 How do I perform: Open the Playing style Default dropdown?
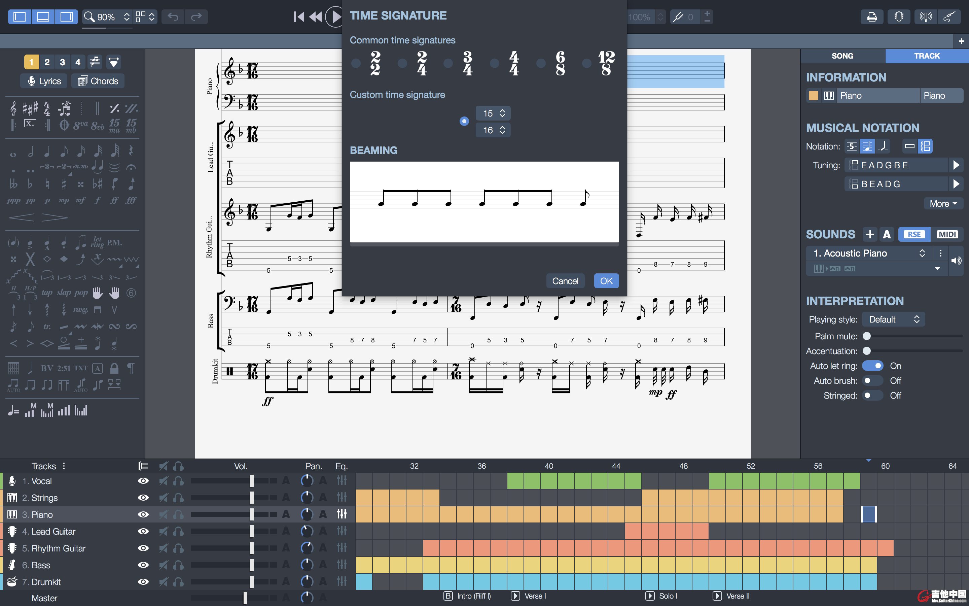(893, 319)
